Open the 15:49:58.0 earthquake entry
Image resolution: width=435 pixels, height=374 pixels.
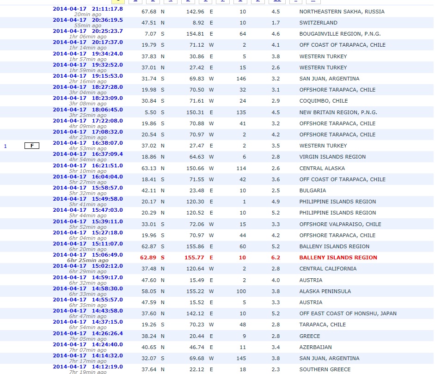(88, 199)
